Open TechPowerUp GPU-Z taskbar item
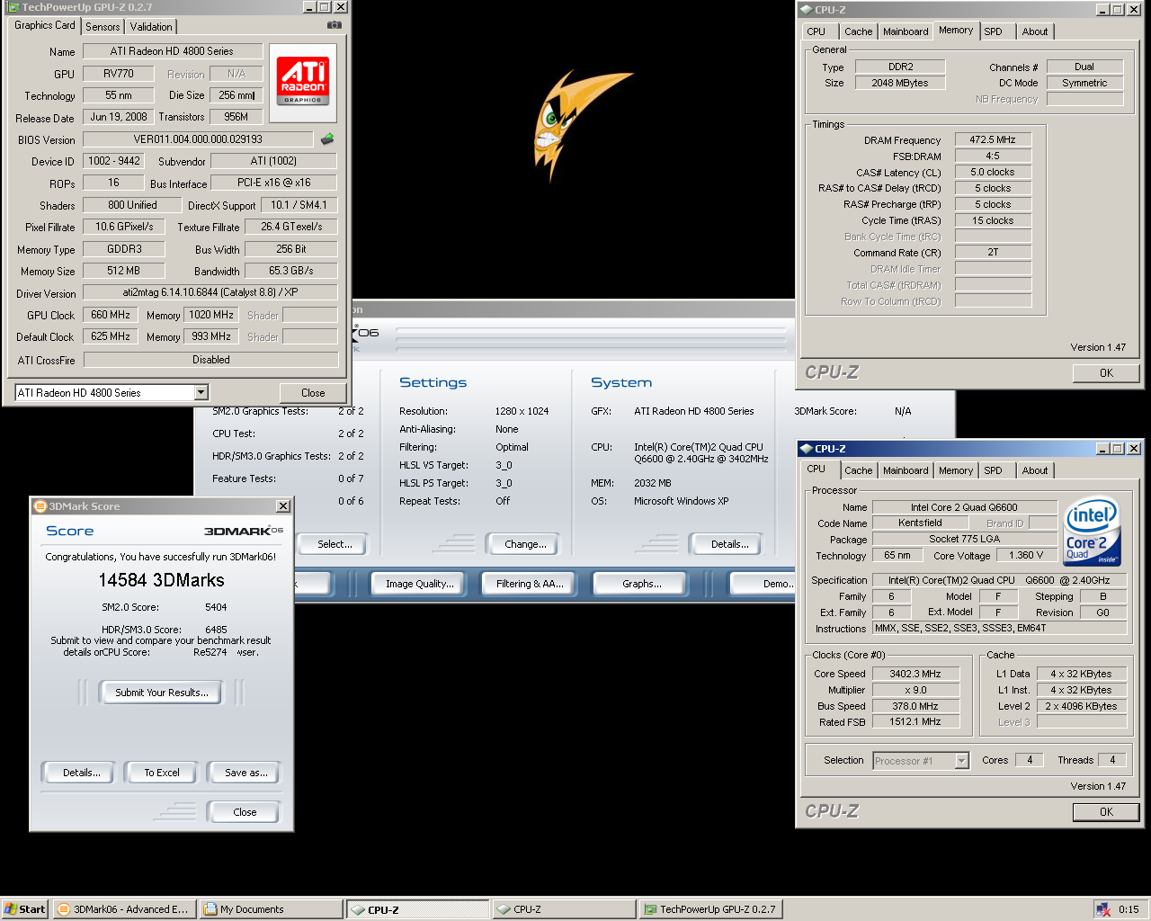The width and height of the screenshot is (1151, 921). pos(709,909)
